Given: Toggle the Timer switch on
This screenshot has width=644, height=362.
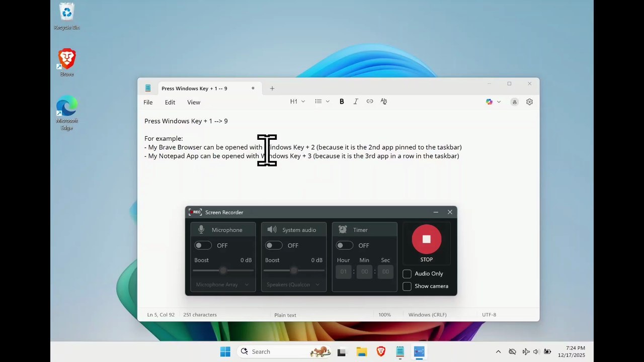Looking at the screenshot, I should pyautogui.click(x=345, y=245).
